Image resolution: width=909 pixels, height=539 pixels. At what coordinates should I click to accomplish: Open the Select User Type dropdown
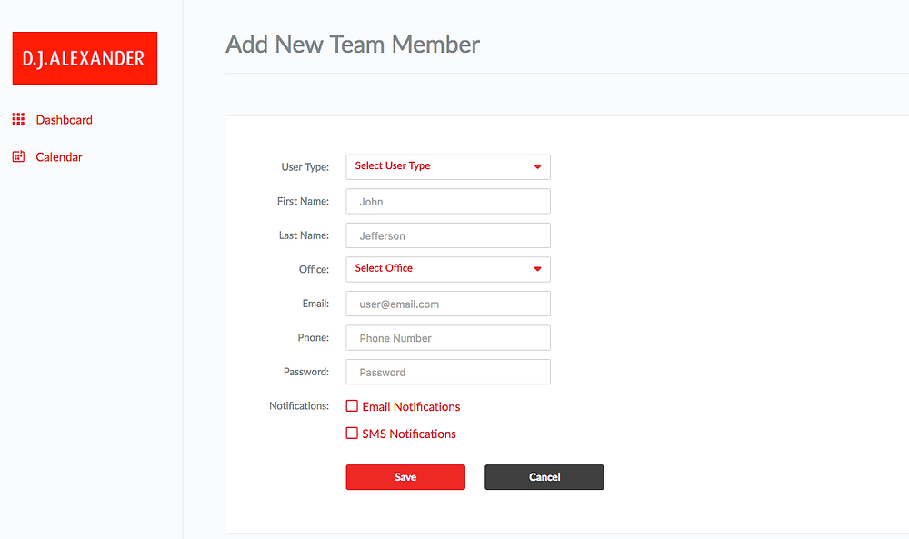coord(448,167)
